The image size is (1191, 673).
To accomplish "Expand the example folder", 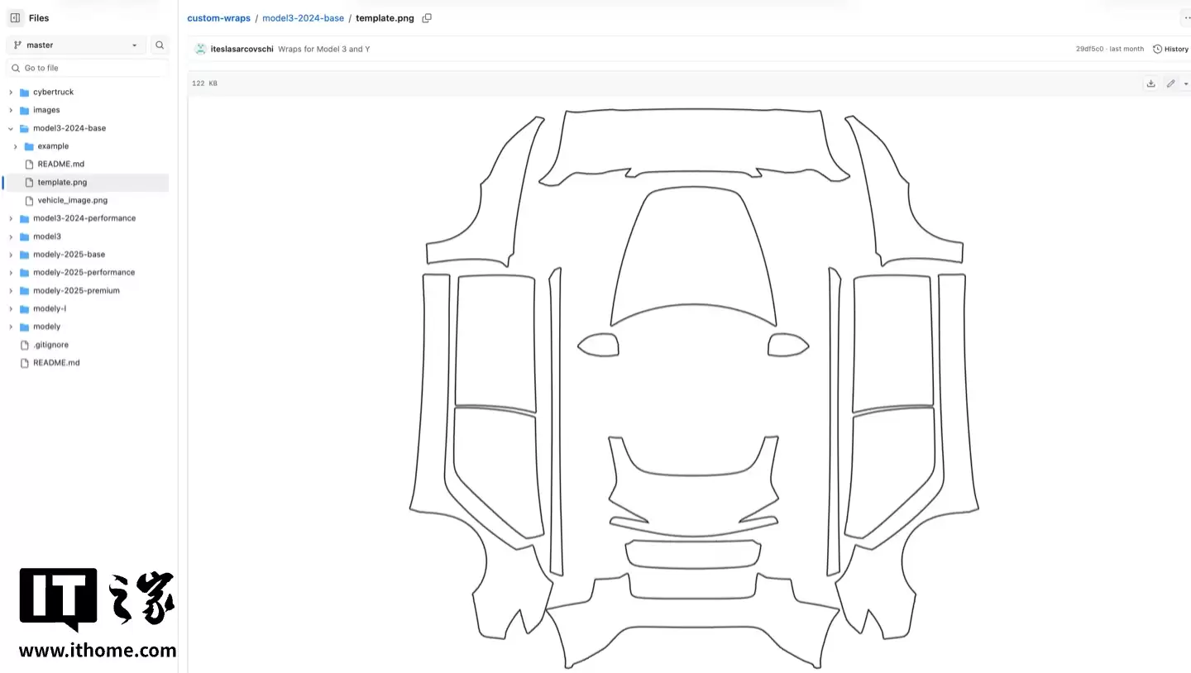I will 15,146.
